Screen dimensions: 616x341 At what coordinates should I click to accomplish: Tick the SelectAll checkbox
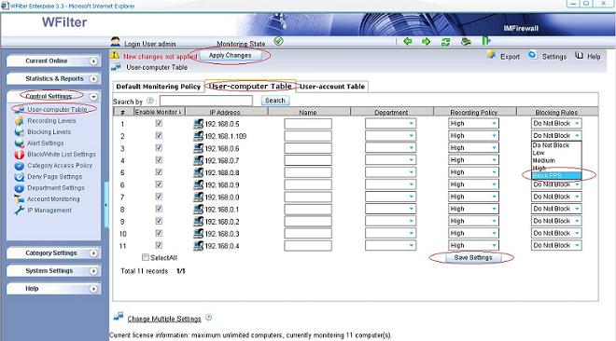[146, 257]
